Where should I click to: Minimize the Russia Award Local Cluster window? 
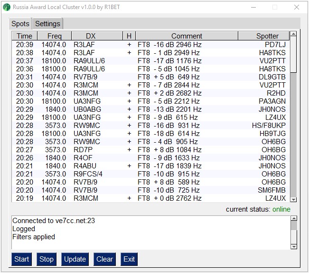[252, 7]
